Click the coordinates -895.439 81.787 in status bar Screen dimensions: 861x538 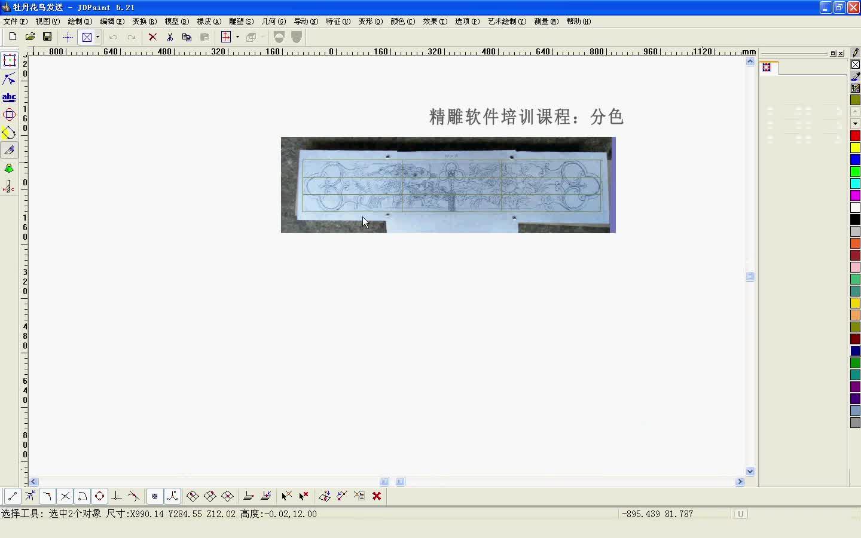tap(657, 514)
